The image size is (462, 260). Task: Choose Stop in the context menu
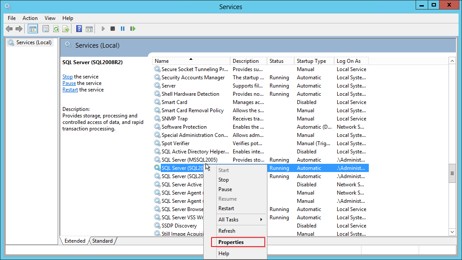[x=235, y=179]
